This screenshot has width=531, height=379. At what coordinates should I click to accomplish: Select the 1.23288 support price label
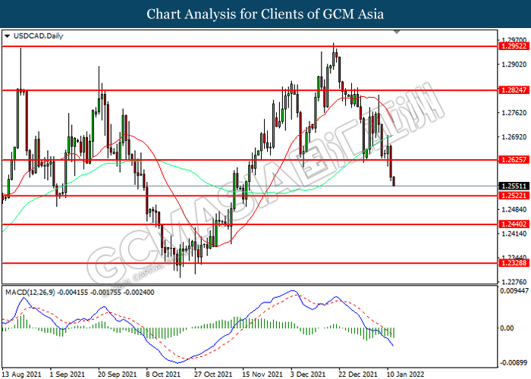pos(514,263)
